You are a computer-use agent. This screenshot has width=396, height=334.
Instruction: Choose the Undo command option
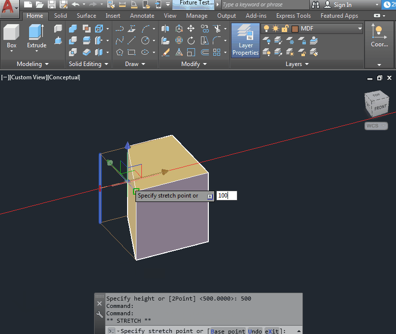coord(255,331)
